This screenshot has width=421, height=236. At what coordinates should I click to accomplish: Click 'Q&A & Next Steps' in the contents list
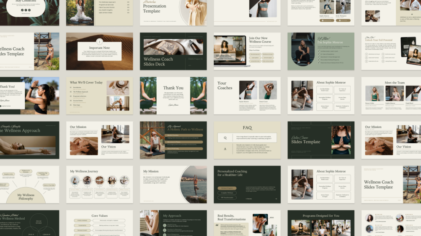point(106,13)
